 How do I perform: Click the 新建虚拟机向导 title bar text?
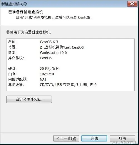(x=14, y=4)
